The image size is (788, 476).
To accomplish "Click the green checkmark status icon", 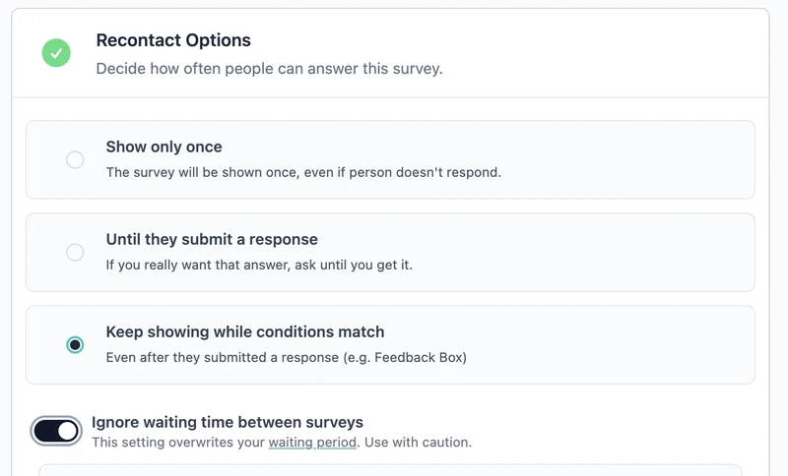I will 56,53.
